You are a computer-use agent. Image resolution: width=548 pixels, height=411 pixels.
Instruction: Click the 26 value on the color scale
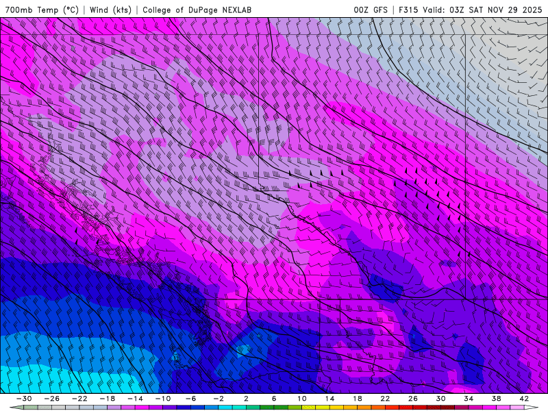coord(413,399)
